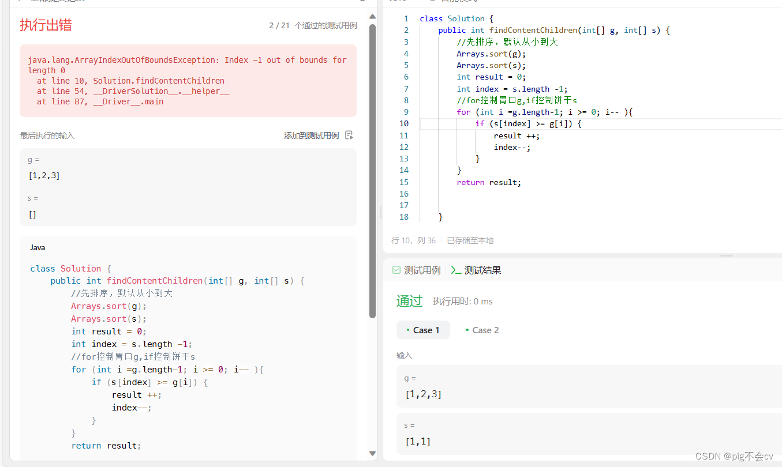Click the Java language label in submitted code
The image size is (782, 467).
pos(38,247)
